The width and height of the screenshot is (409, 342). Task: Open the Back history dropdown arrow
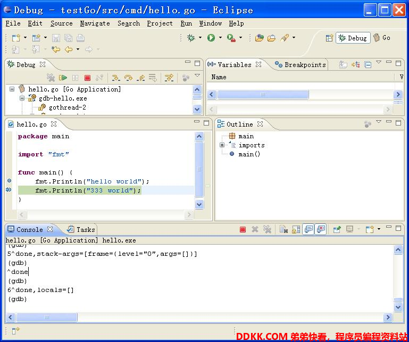coord(78,49)
